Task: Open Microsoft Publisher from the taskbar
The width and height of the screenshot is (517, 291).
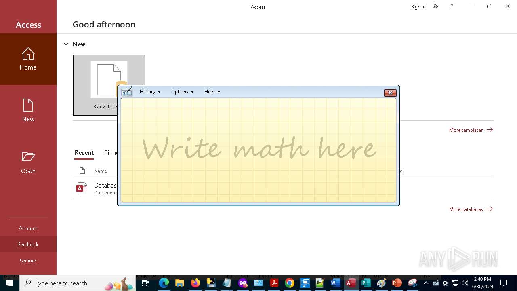Action: (x=366, y=283)
